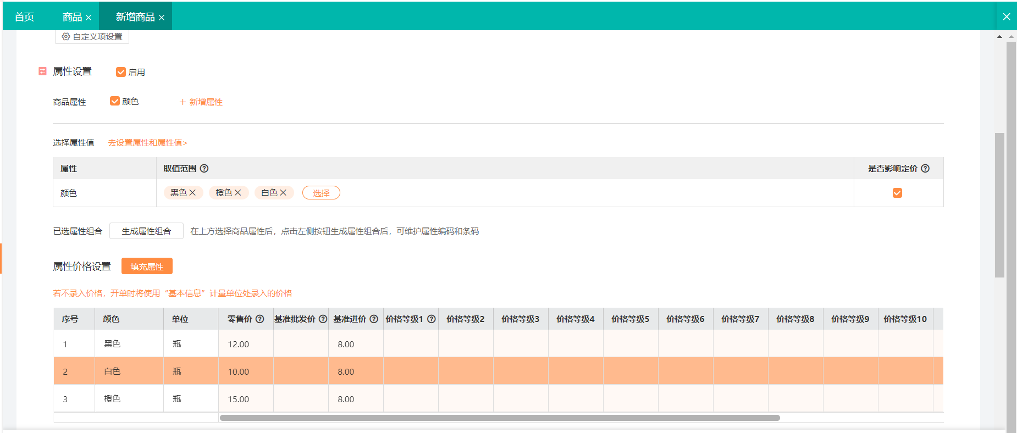Open the 去设置属性和属性值 link
The width and height of the screenshot is (1017, 433).
[x=147, y=143]
